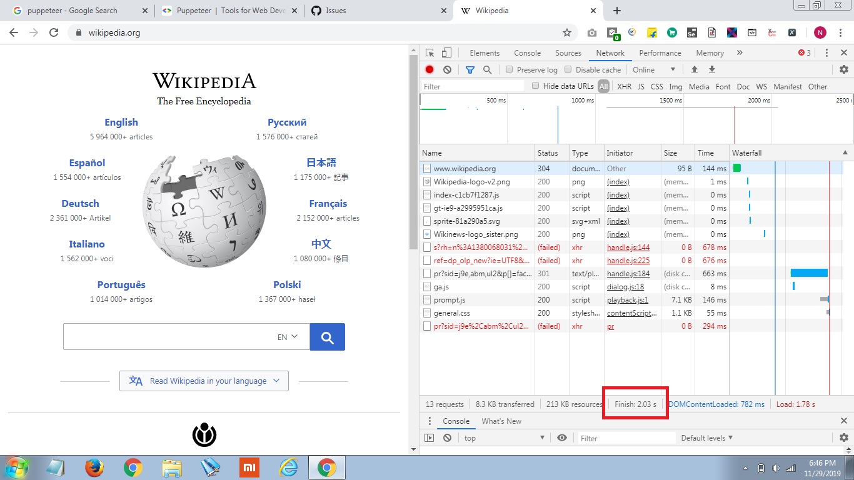Click the blue Wikipedia search button
This screenshot has width=854, height=480.
click(x=327, y=336)
